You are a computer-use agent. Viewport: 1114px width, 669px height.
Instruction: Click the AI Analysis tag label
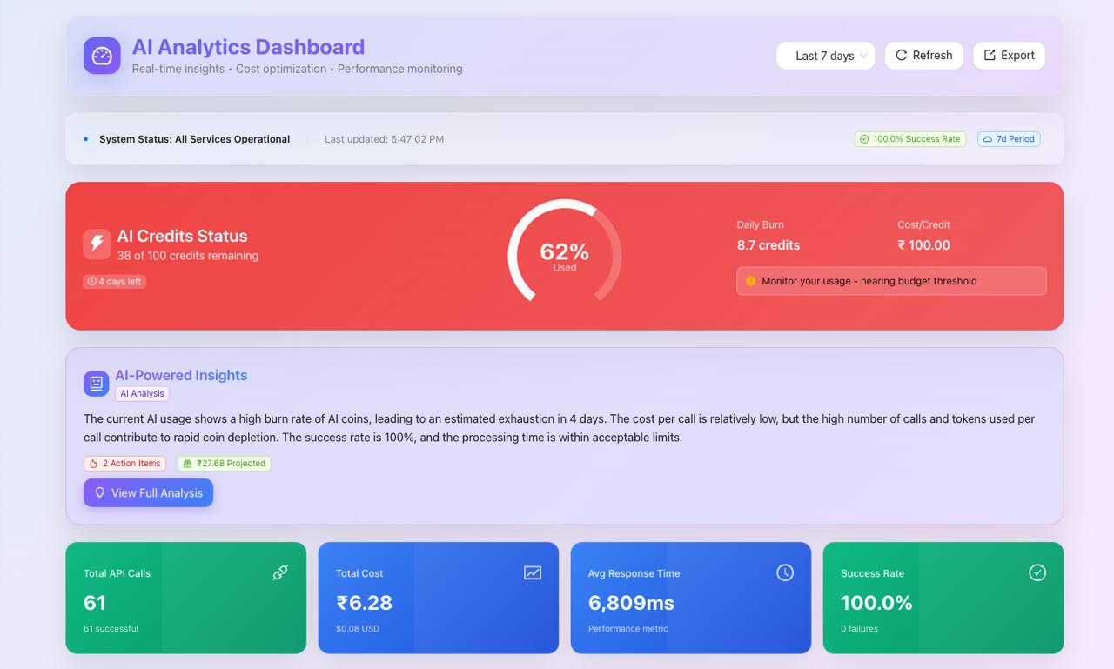142,393
